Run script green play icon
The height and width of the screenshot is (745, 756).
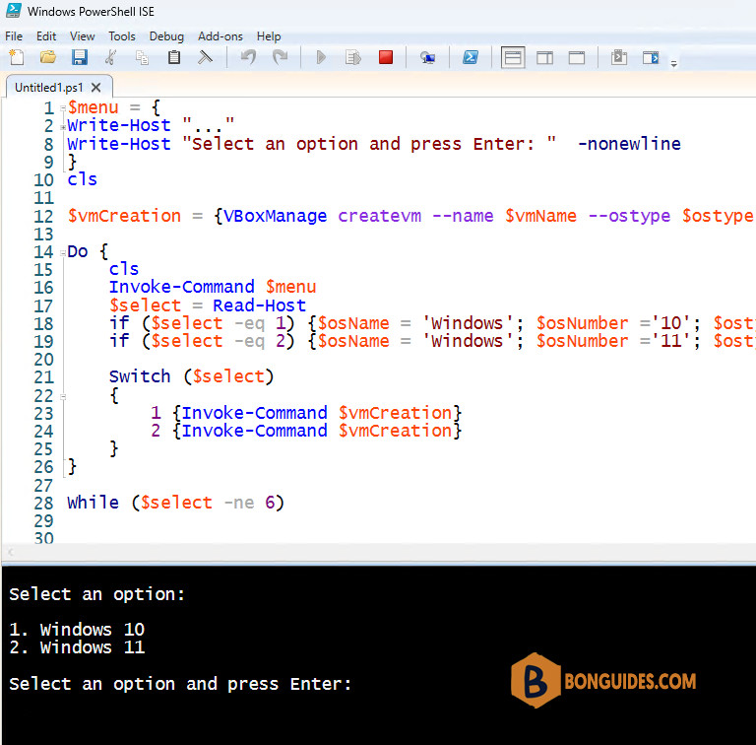pyautogui.click(x=321, y=57)
